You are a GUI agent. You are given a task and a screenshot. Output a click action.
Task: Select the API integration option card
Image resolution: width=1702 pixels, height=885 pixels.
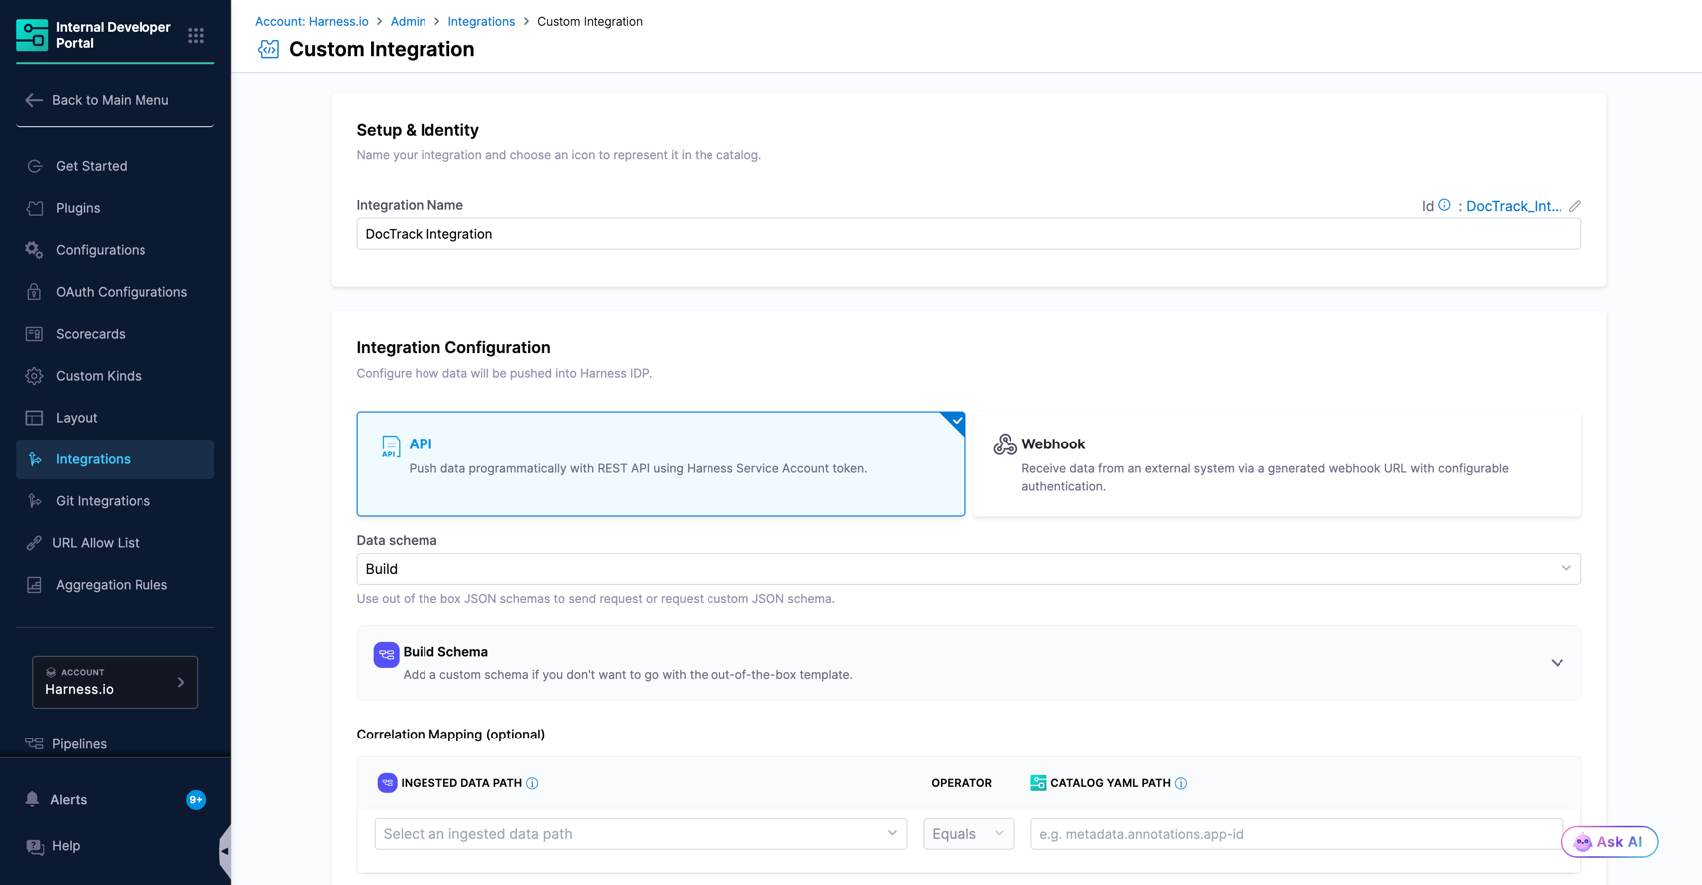click(x=661, y=464)
